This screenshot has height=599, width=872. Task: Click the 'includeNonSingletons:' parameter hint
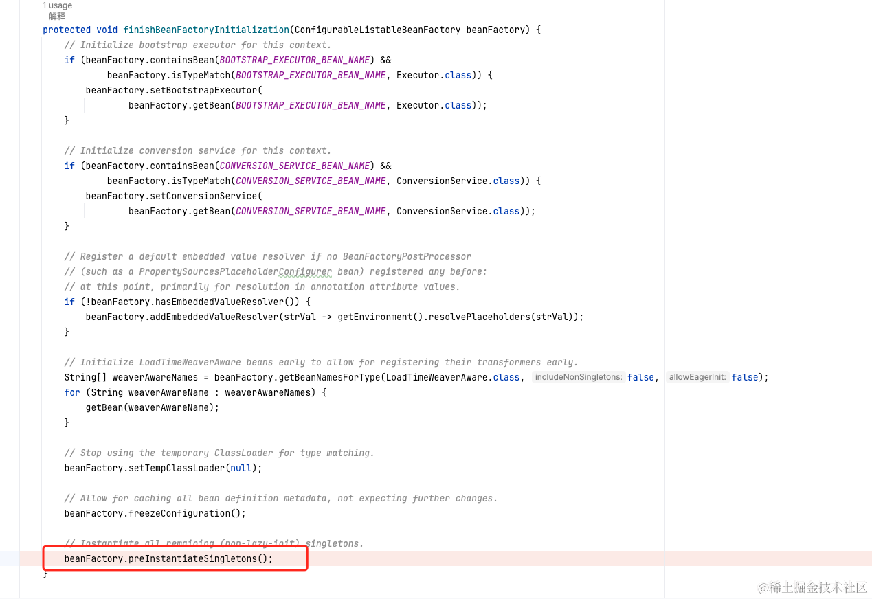point(578,377)
